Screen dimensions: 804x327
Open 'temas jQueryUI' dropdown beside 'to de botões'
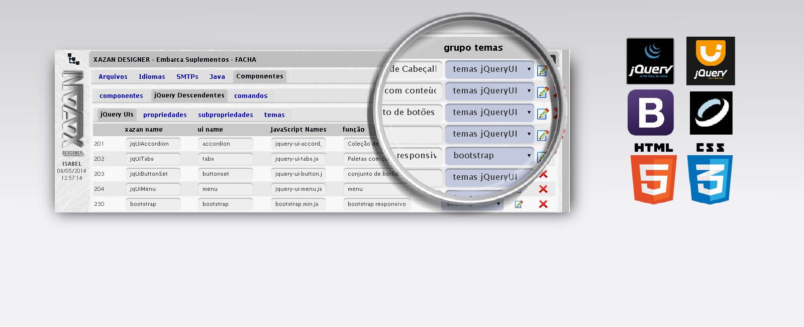(x=489, y=113)
